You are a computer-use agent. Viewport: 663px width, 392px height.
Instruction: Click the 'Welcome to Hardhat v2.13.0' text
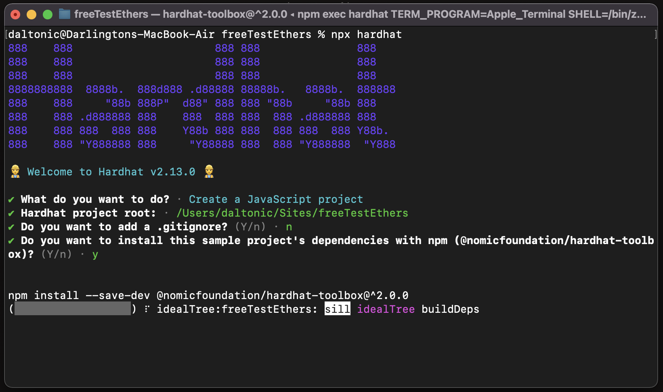pyautogui.click(x=111, y=172)
